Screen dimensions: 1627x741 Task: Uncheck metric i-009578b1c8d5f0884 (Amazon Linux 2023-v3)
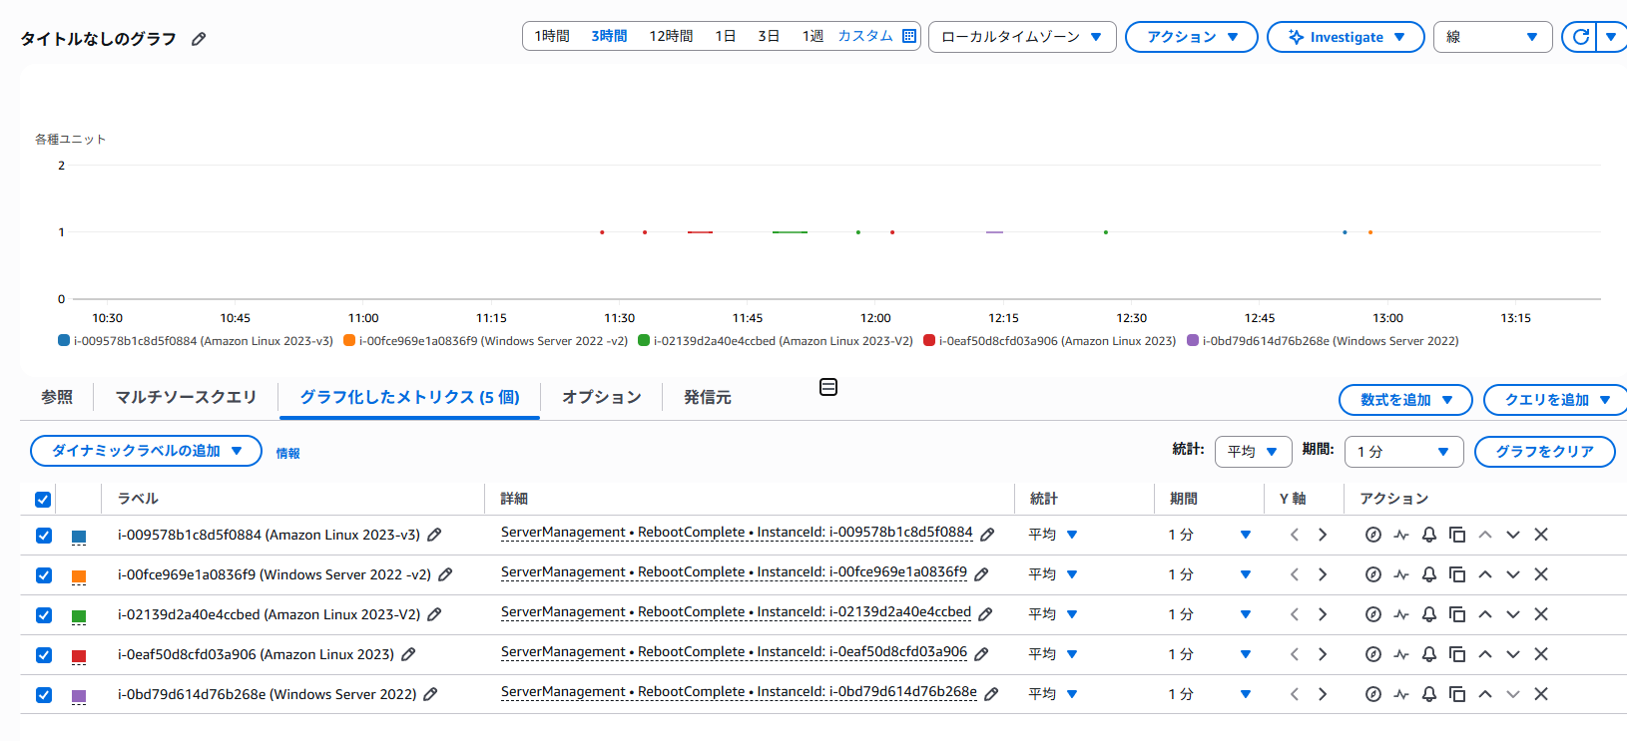pos(44,536)
